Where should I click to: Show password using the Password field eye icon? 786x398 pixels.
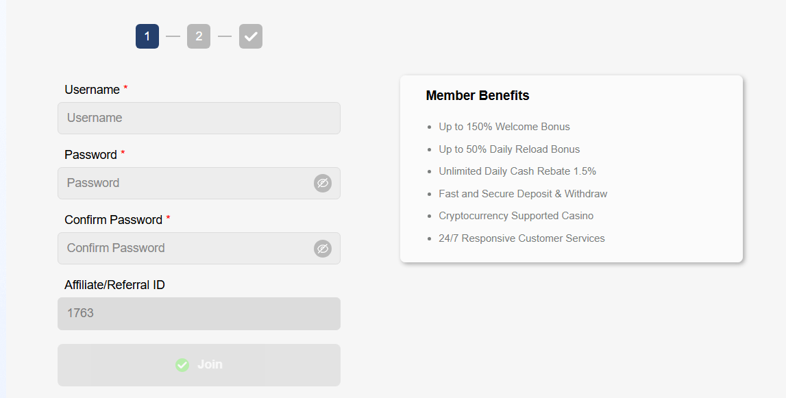[323, 183]
